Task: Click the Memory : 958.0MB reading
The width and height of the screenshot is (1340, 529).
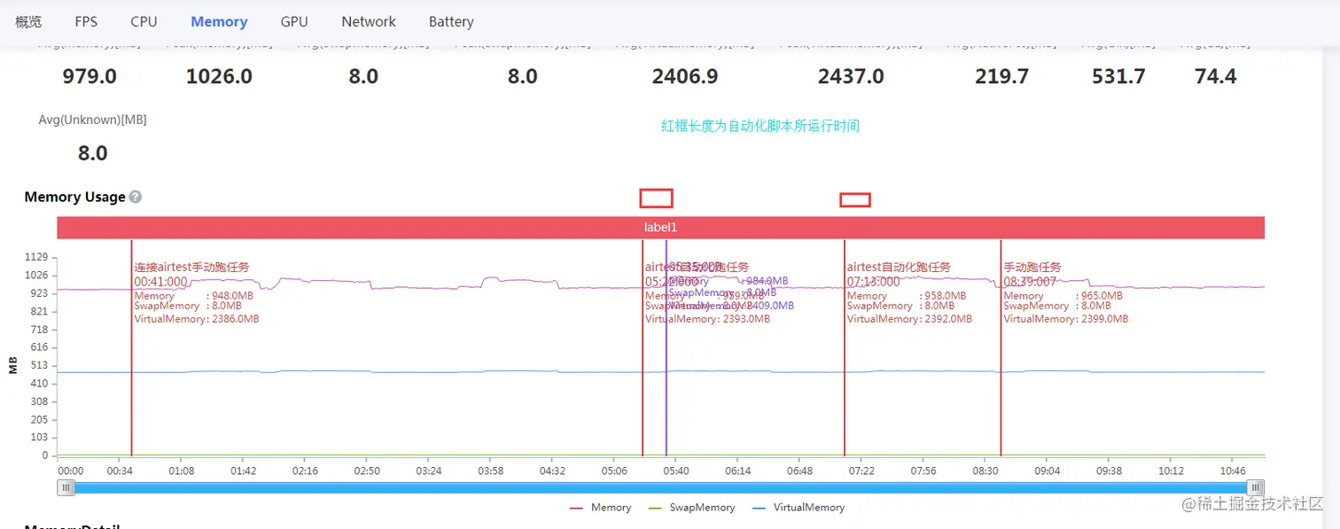Action: 907,296
